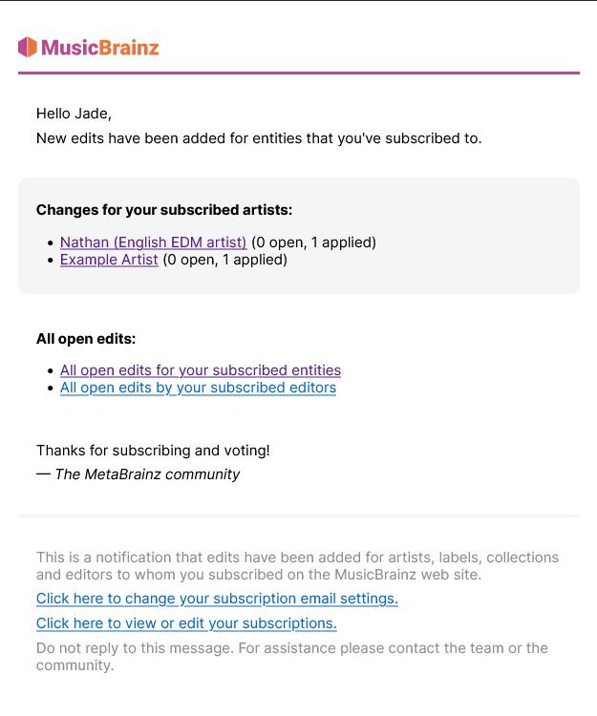Click the 'Thanks for subscribing and voting!' line
Viewport: 597px width, 716px height.
click(x=153, y=451)
